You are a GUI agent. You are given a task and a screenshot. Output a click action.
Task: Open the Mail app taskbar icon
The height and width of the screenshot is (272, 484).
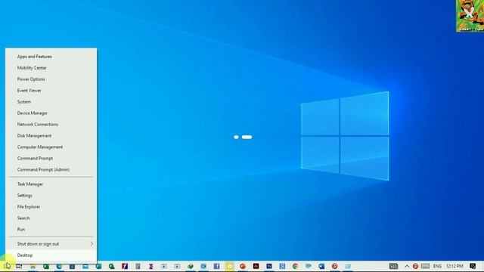[x=85, y=266]
